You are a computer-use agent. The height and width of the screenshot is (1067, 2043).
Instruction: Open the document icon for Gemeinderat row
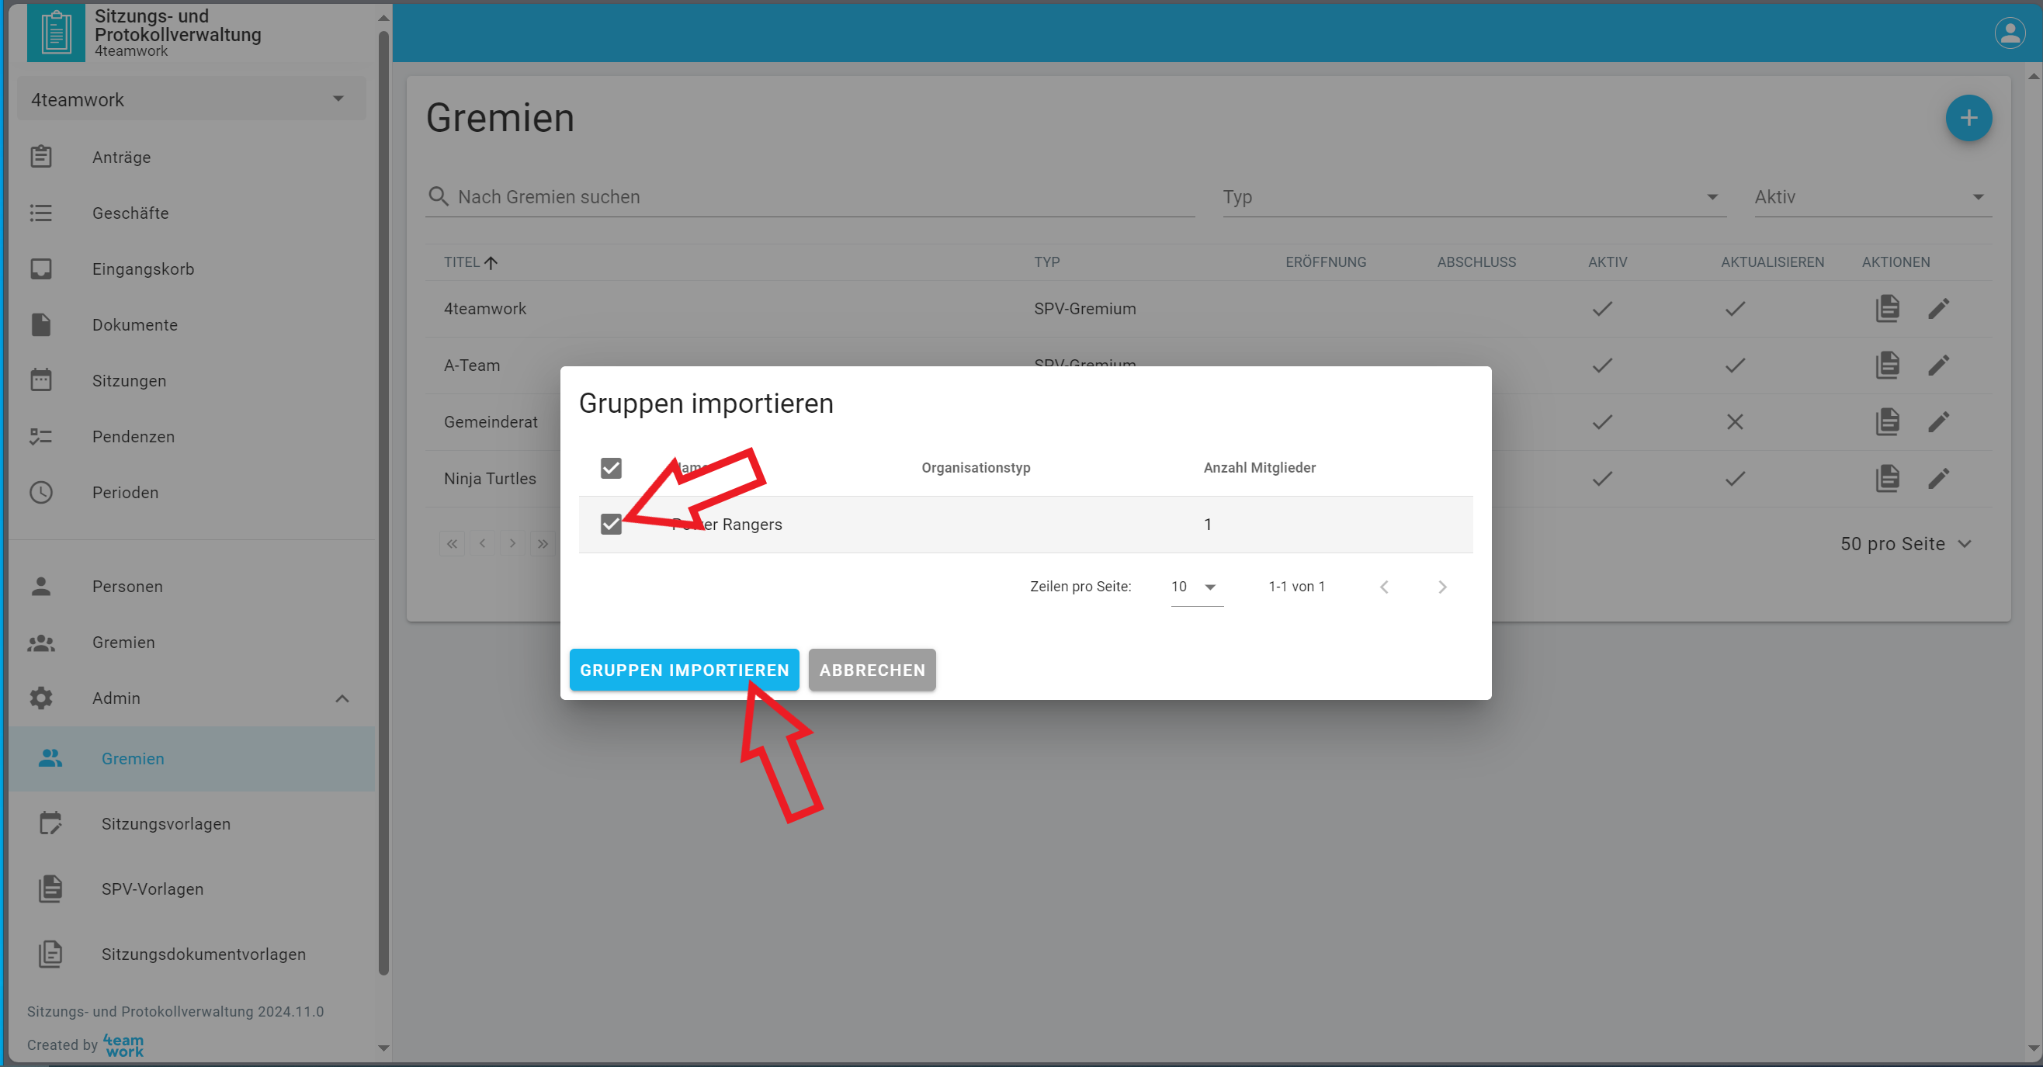click(1887, 421)
